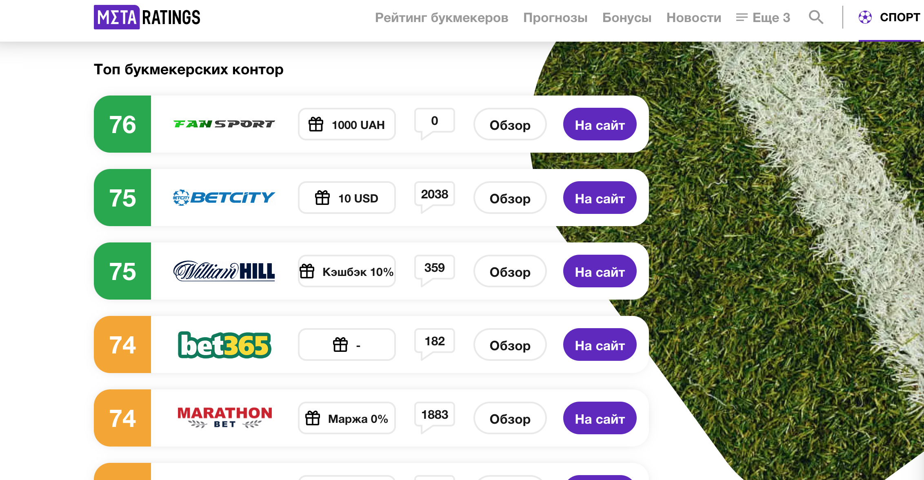
Task: Click На сайт button for William Hill
Action: [600, 271]
